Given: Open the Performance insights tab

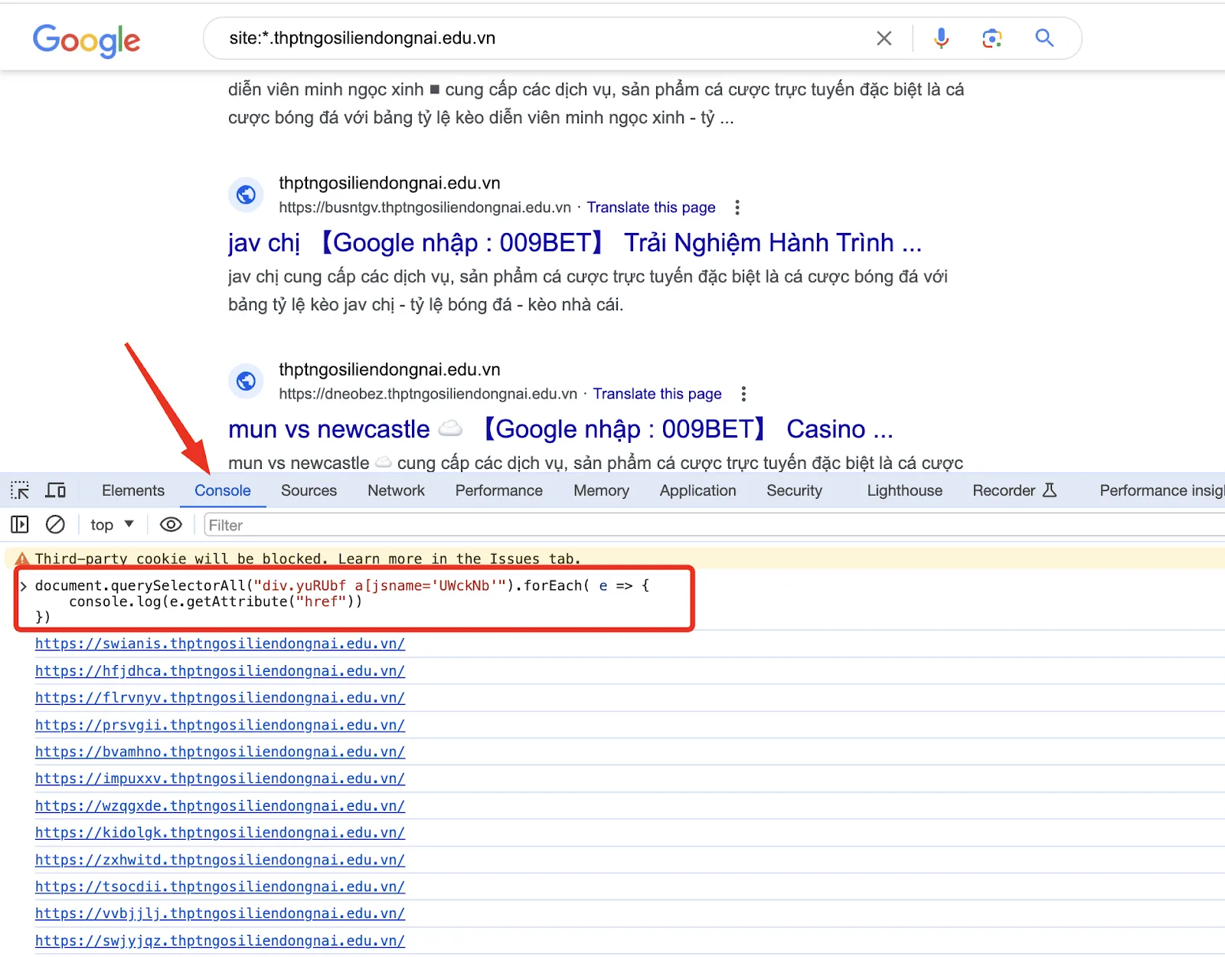Looking at the screenshot, I should [1161, 490].
